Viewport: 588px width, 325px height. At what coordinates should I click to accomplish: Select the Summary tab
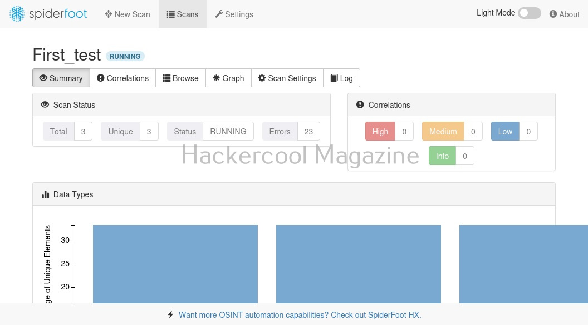tap(61, 78)
